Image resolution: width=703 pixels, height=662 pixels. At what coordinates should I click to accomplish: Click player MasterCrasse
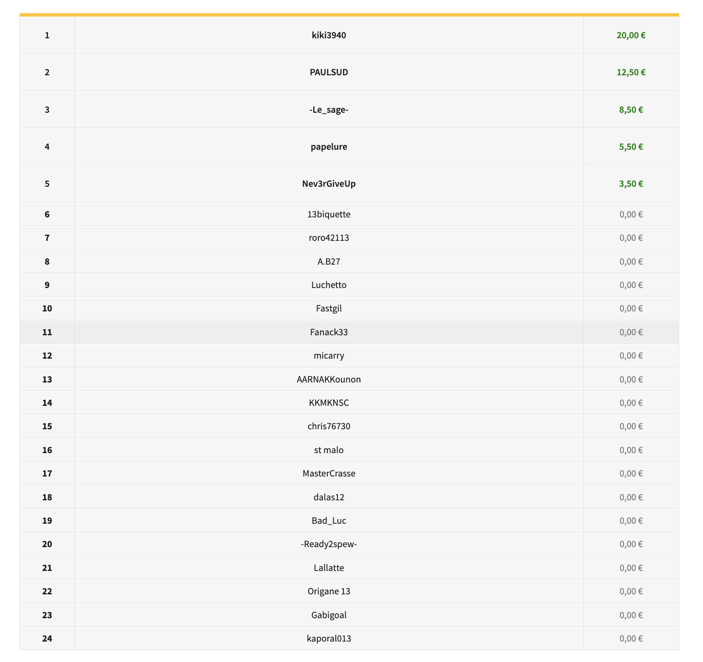pyautogui.click(x=329, y=474)
